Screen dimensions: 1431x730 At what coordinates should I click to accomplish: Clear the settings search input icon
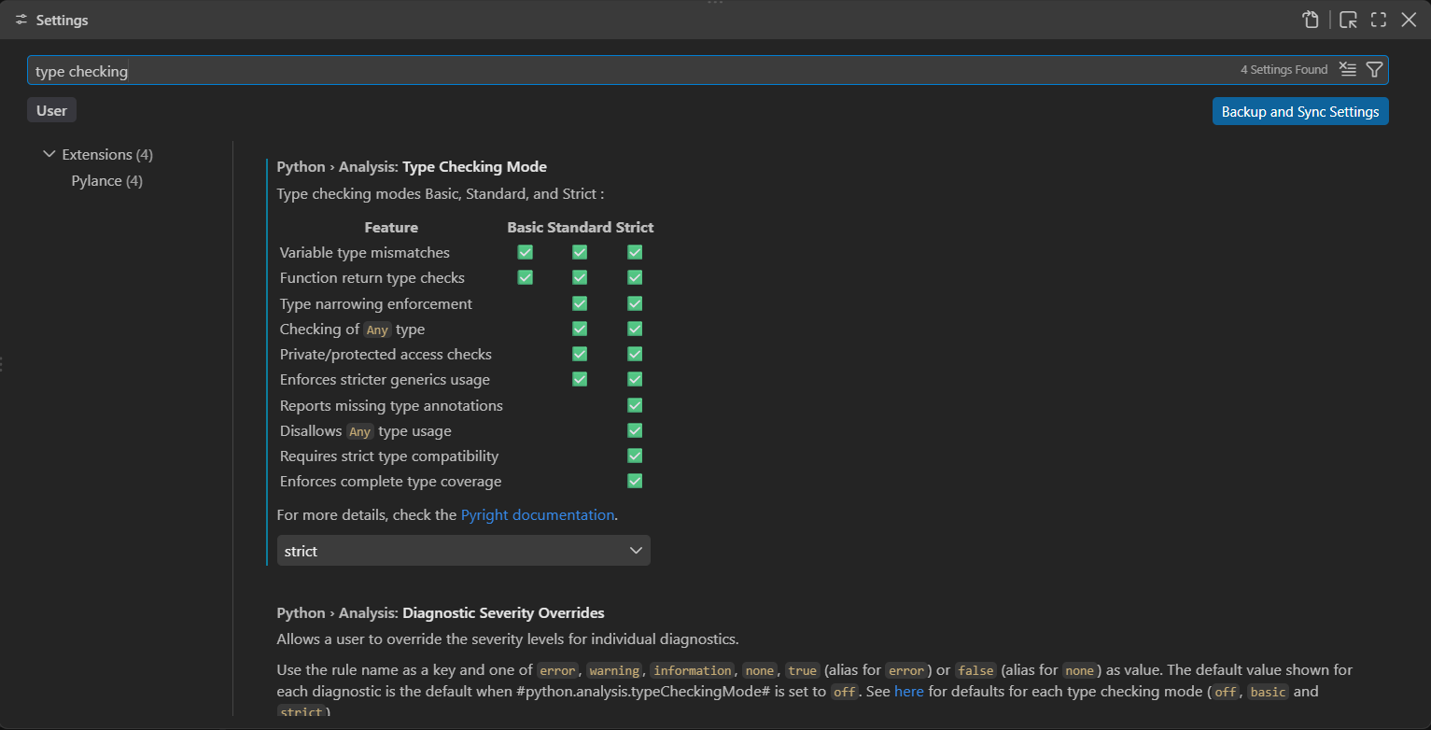[x=1347, y=69]
